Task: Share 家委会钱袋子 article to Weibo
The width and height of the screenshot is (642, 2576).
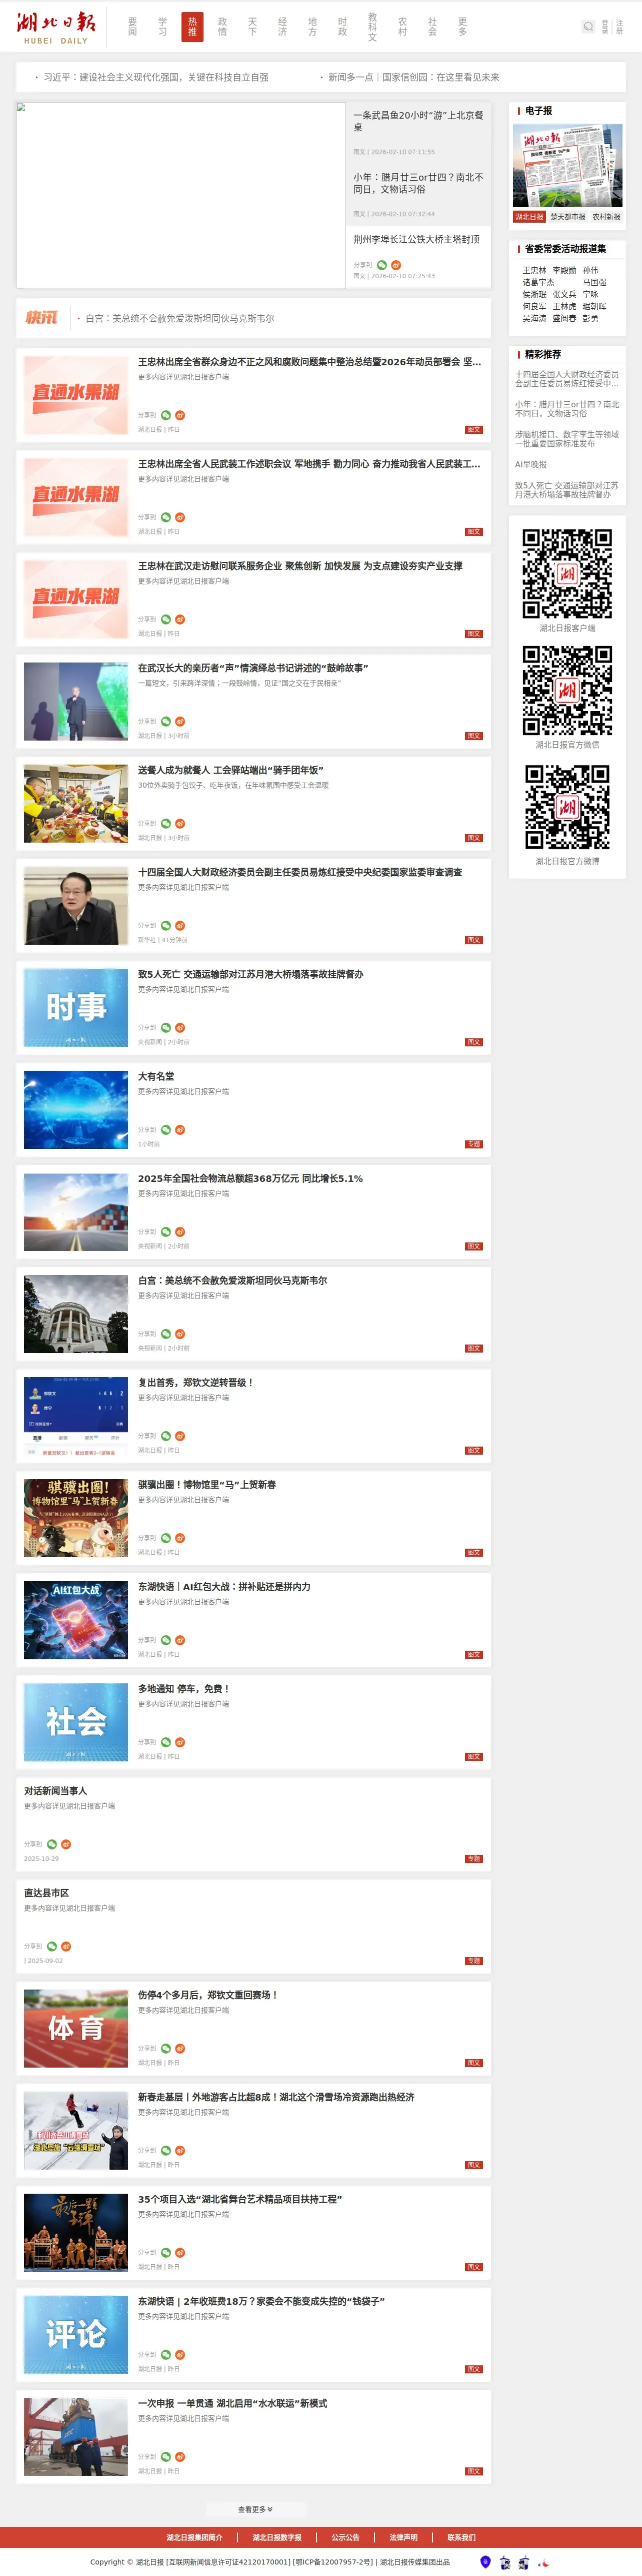Action: click(180, 2354)
